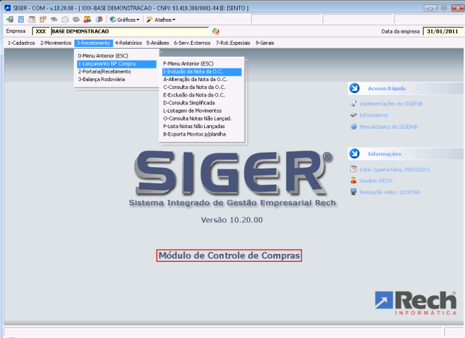Click Resolução vídeo: 1024/768 text
Viewport: 465px width, 338px height.
(x=390, y=192)
